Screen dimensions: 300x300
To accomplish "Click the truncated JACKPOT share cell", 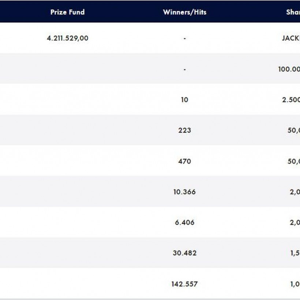I will point(291,38).
